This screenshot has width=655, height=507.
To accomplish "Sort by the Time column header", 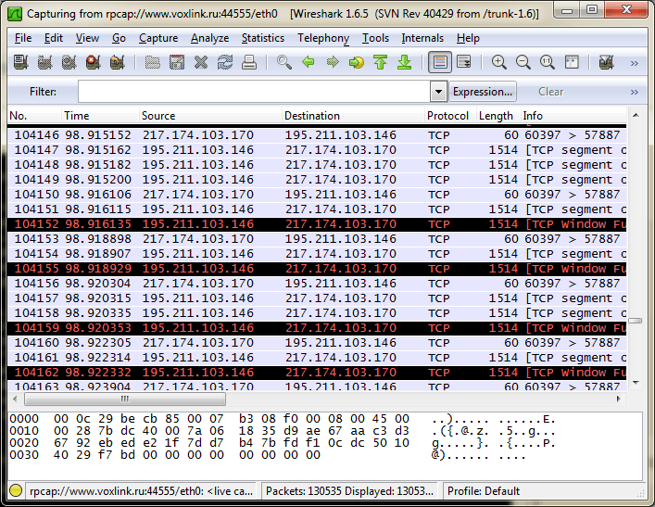I will click(x=100, y=115).
